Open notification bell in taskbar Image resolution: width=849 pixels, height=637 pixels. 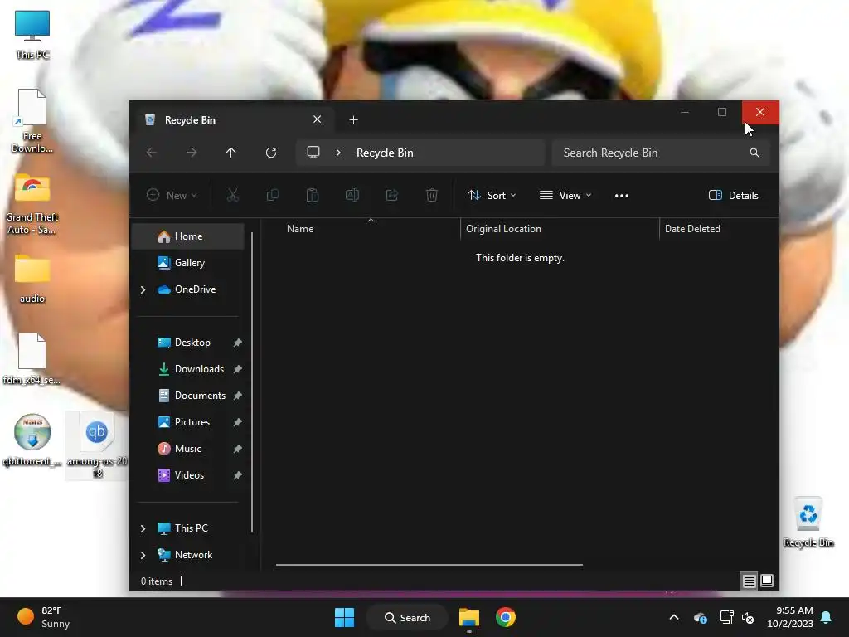827,617
